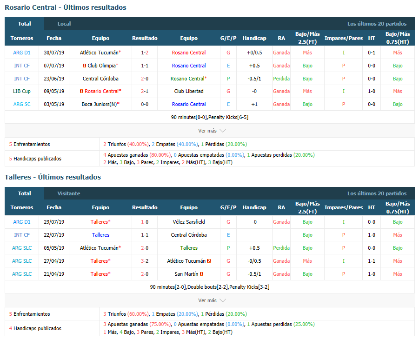
Task: Expand Talleres 'Ver más' chevron
Action: click(223, 300)
